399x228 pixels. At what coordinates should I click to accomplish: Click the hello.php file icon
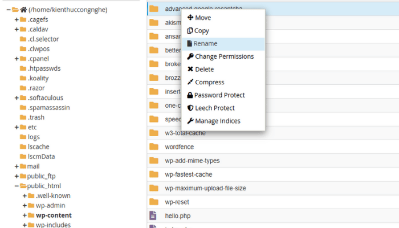pos(153,215)
